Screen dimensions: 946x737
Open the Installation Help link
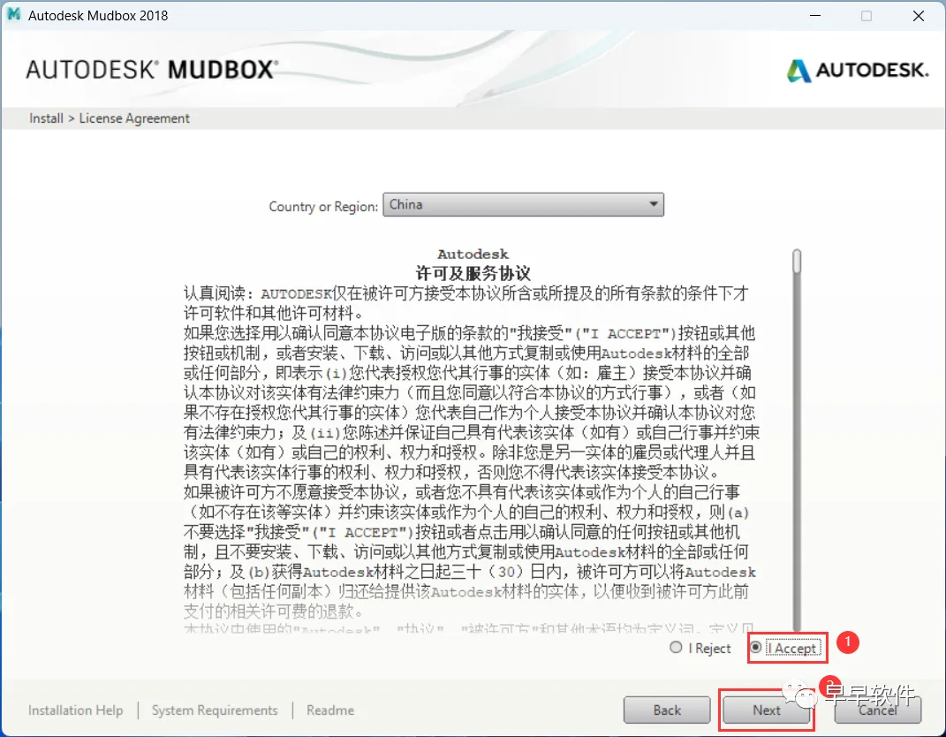click(x=75, y=710)
